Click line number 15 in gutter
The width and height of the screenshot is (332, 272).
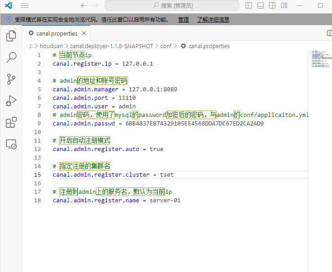coord(37,174)
